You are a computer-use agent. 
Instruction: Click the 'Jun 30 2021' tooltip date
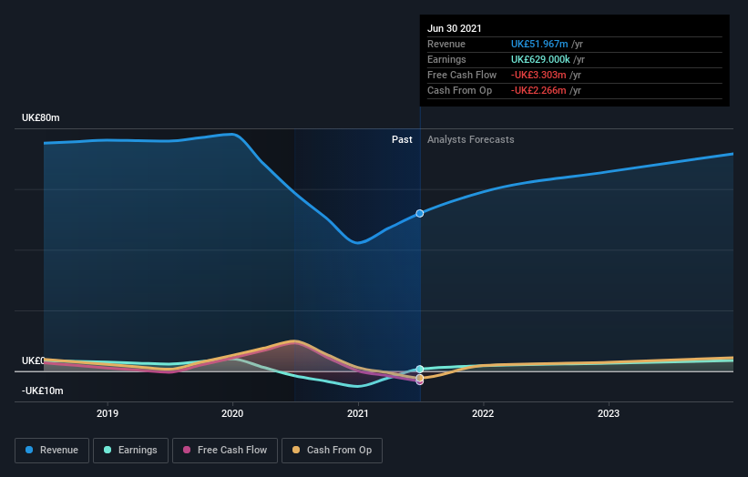point(454,28)
